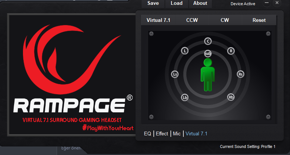Select the Ls side speaker icon
Screen dimensions: 290x155
coord(175,74)
